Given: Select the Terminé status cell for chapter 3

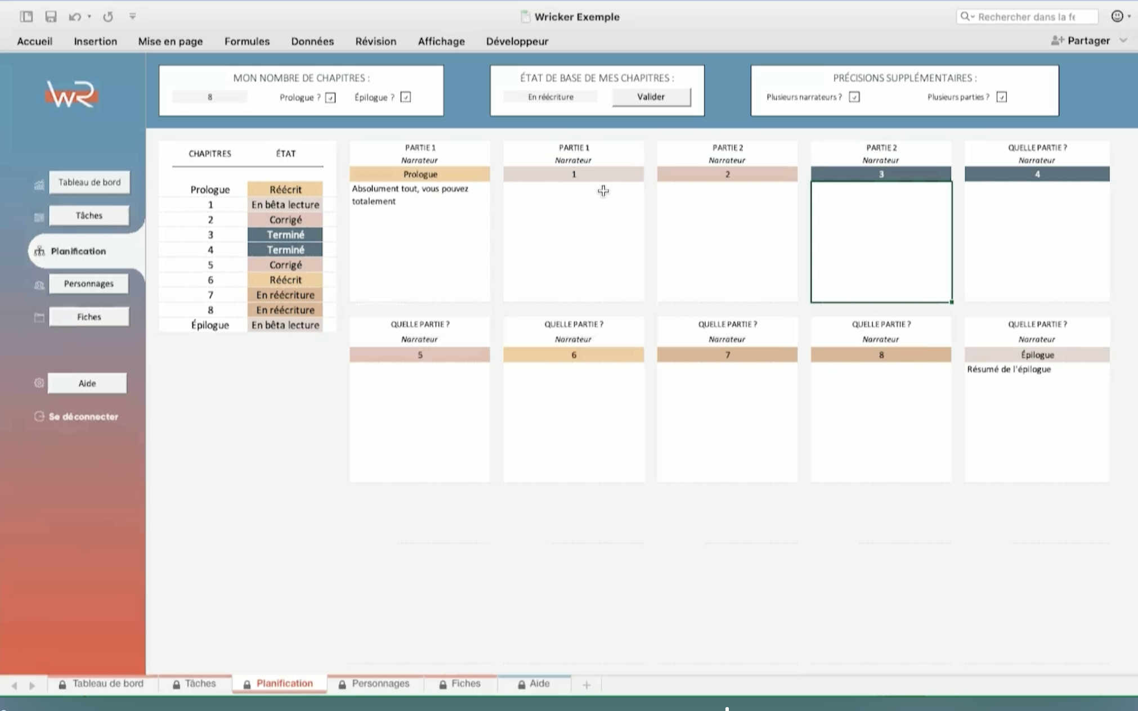Looking at the screenshot, I should (x=285, y=235).
